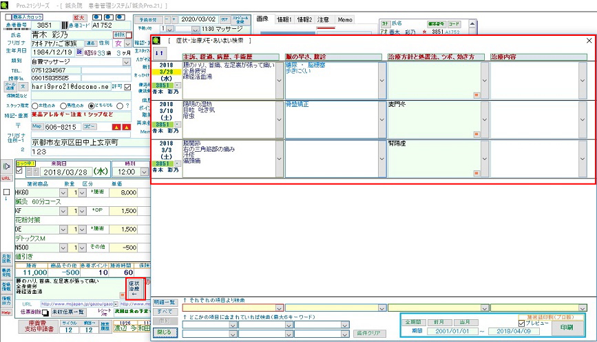This screenshot has width=597, height=342.
Task: Click the plus button beside reservation date
Action: point(174,19)
